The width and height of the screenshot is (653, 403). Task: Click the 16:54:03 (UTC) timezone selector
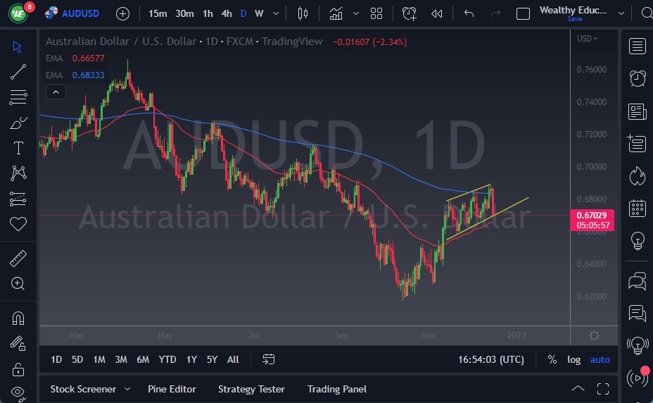tap(491, 359)
